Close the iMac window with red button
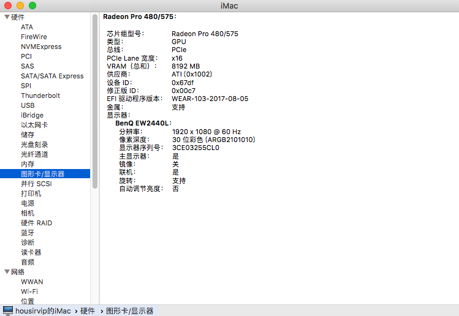This screenshot has height=316, width=459. 8,6
